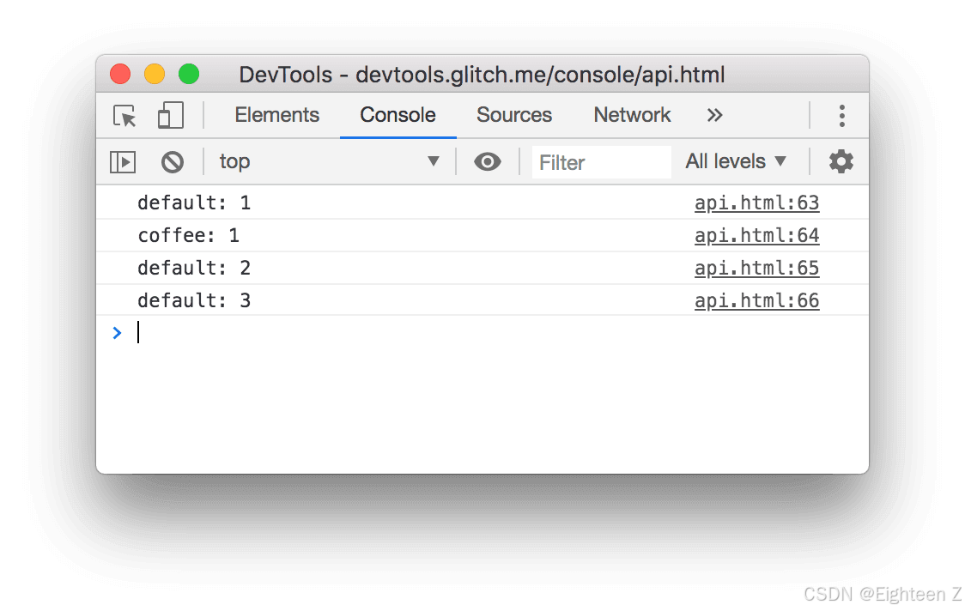
Task: Switch to the Elements tab
Action: [277, 115]
